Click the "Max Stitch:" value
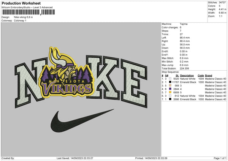The height and width of the screenshot is (161, 228). (184, 58)
